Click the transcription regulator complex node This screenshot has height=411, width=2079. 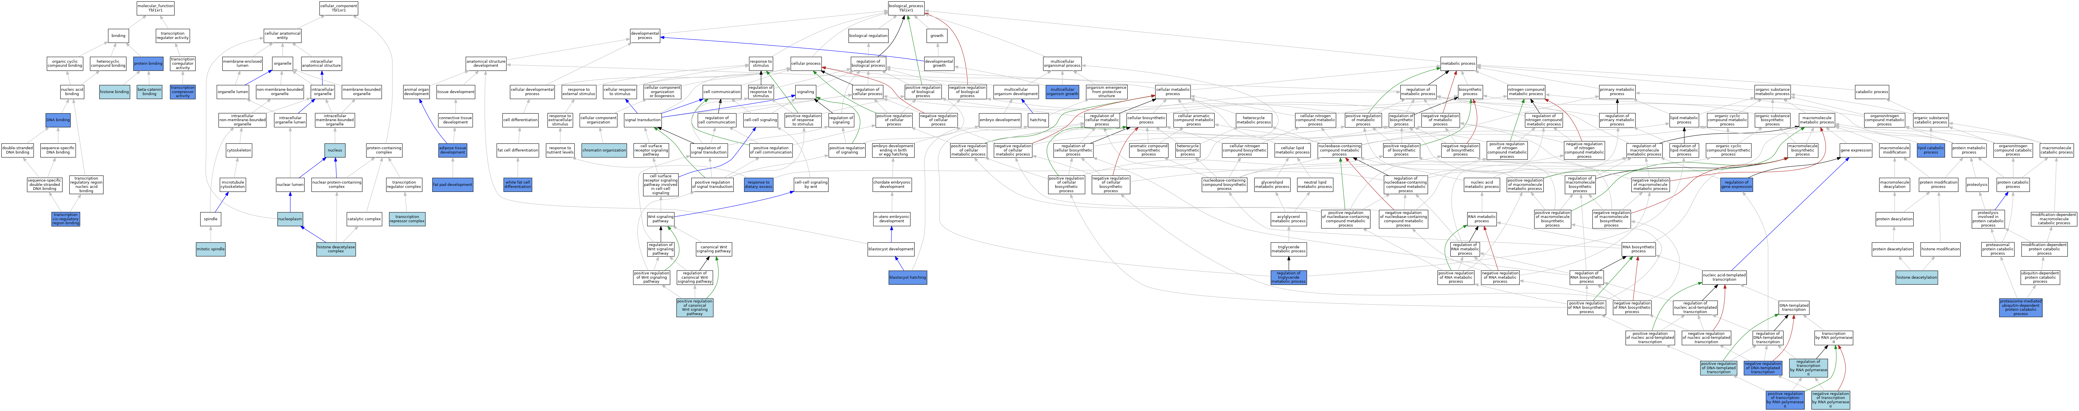(404, 184)
